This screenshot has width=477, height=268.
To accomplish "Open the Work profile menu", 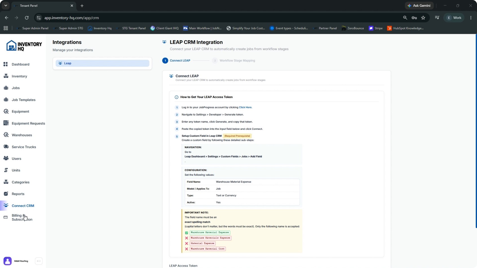I will coord(454,18).
